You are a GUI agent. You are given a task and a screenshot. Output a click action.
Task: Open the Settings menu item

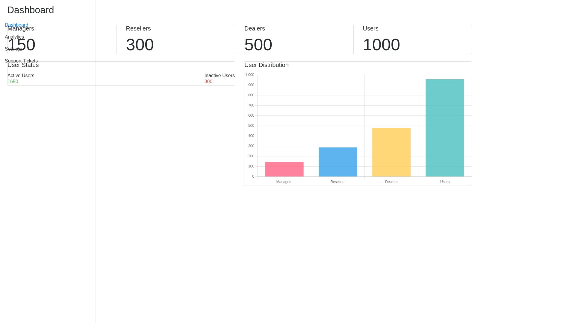13,49
